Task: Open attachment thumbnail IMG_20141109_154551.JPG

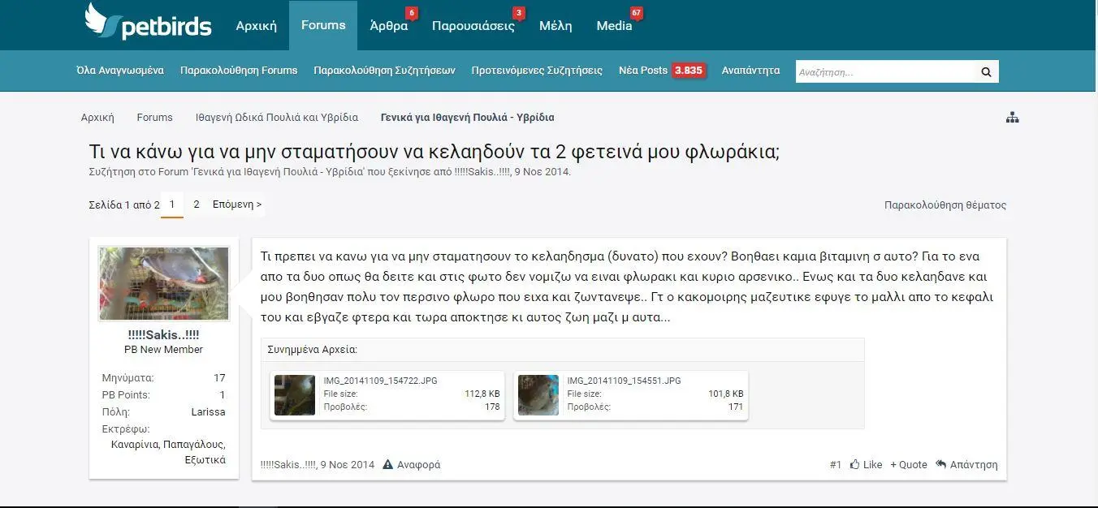Action: click(538, 395)
